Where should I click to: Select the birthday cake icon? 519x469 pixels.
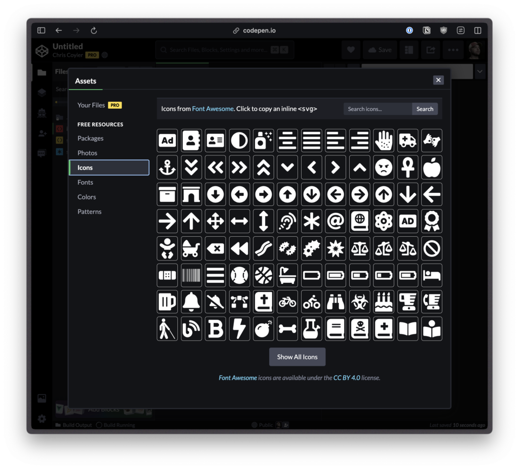click(384, 302)
